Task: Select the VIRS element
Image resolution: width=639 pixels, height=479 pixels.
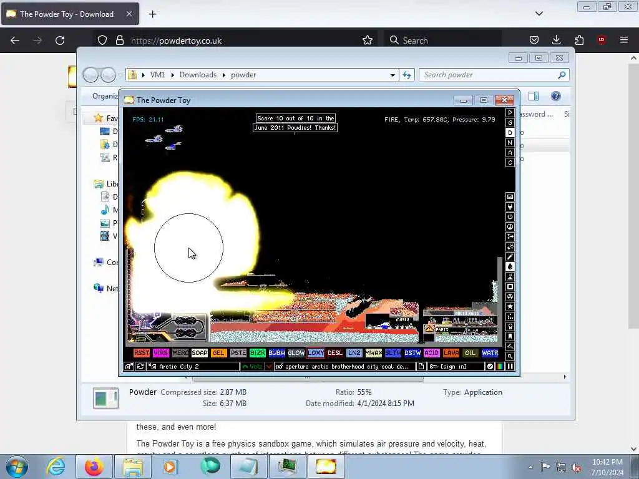Action: pyautogui.click(x=161, y=353)
